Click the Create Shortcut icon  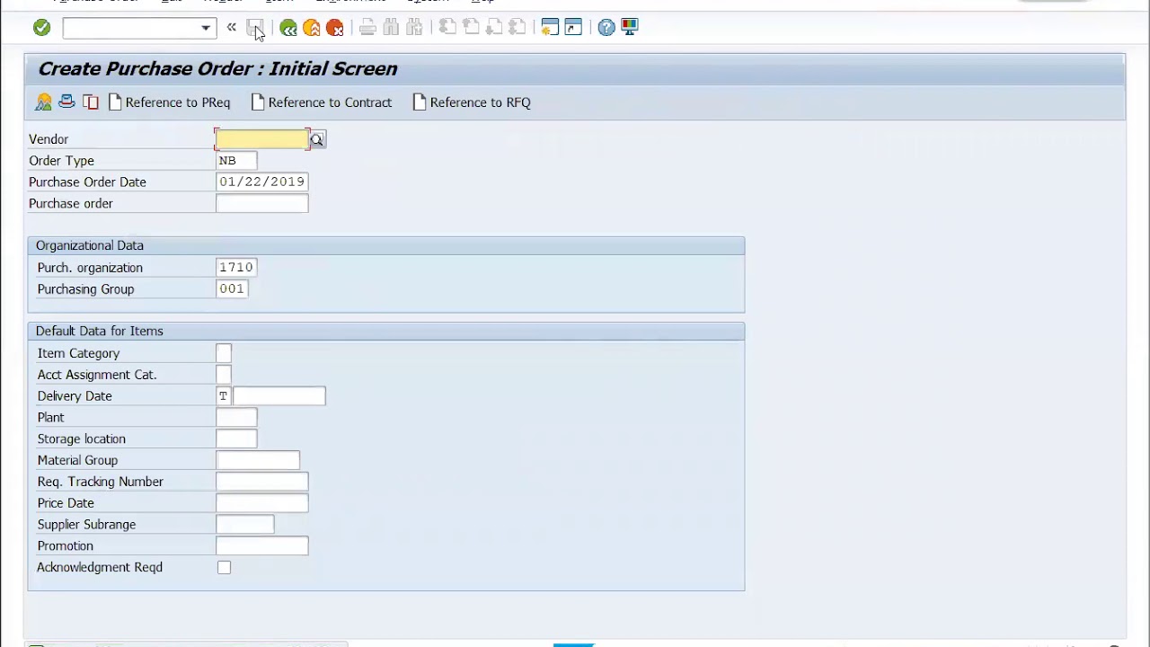(x=573, y=28)
